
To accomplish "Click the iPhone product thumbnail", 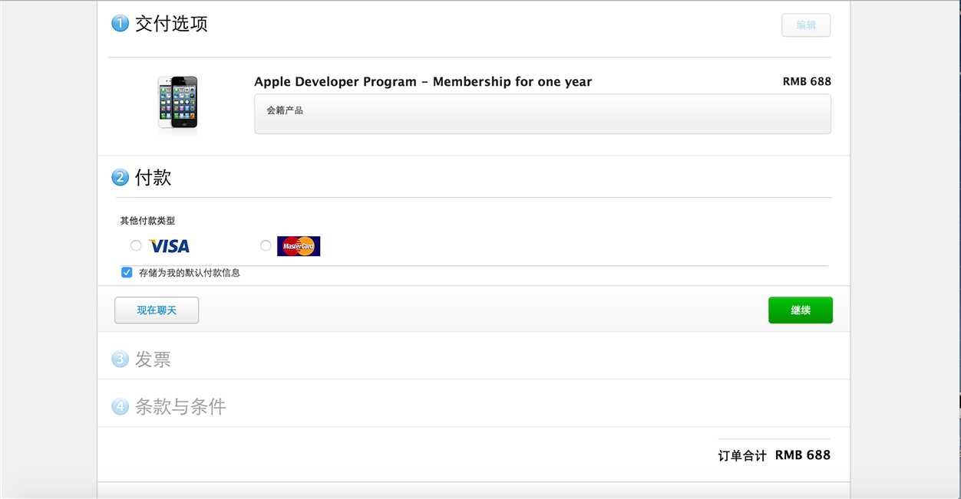I will pos(178,103).
